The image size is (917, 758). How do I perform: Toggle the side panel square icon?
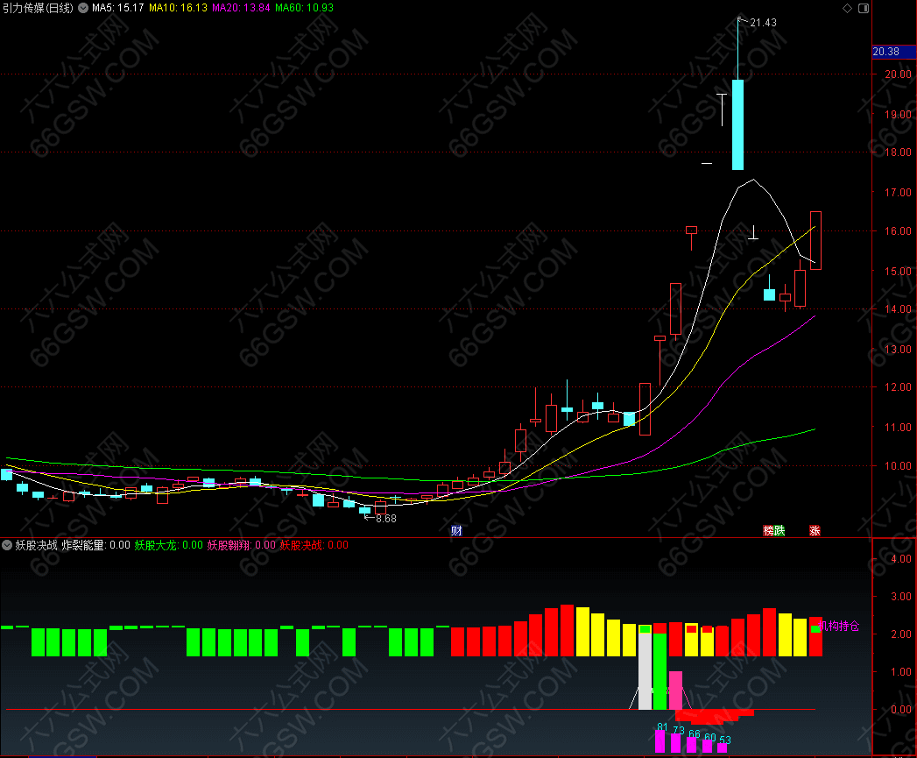[x=864, y=8]
